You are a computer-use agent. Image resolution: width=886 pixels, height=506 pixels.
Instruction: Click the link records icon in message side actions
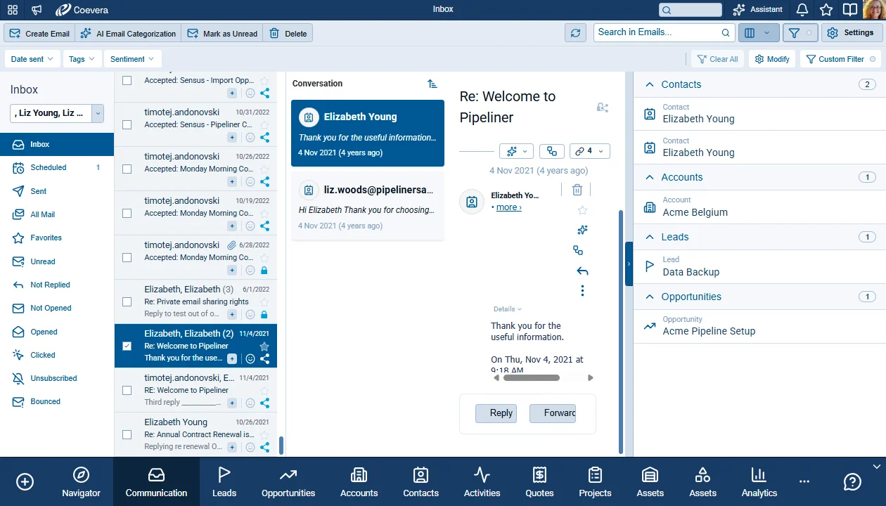point(578,250)
